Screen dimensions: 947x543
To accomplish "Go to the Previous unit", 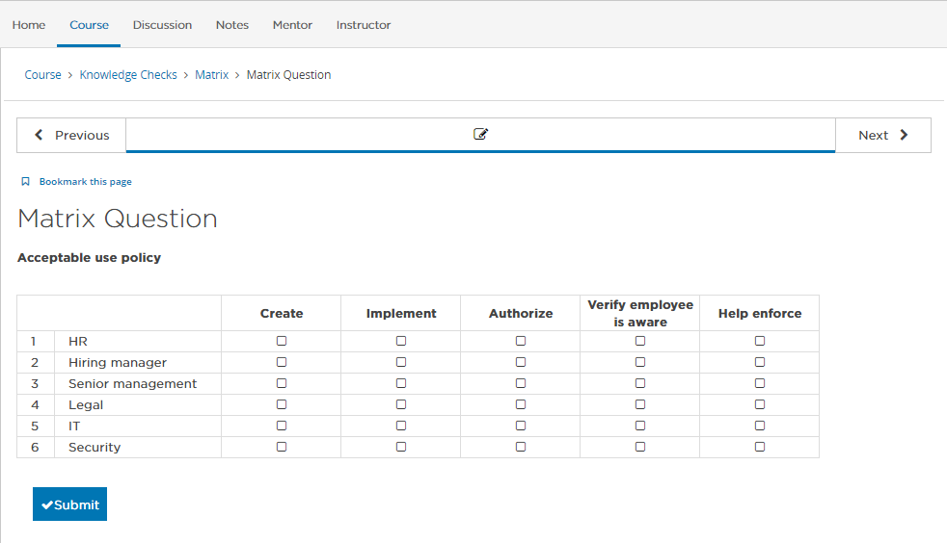I will [x=71, y=135].
